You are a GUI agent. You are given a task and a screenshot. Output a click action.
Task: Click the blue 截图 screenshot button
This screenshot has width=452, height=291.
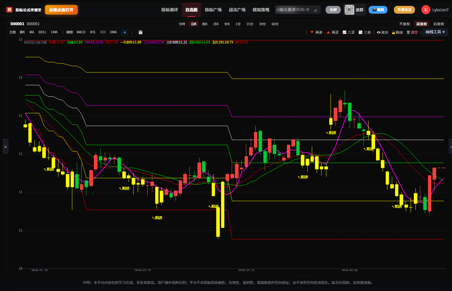click(378, 10)
